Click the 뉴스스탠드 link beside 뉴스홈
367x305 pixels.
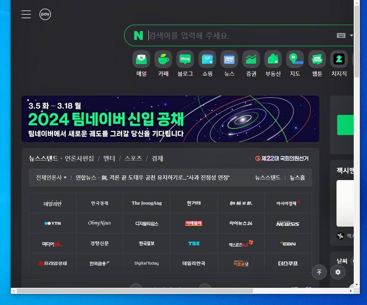[x=268, y=178]
